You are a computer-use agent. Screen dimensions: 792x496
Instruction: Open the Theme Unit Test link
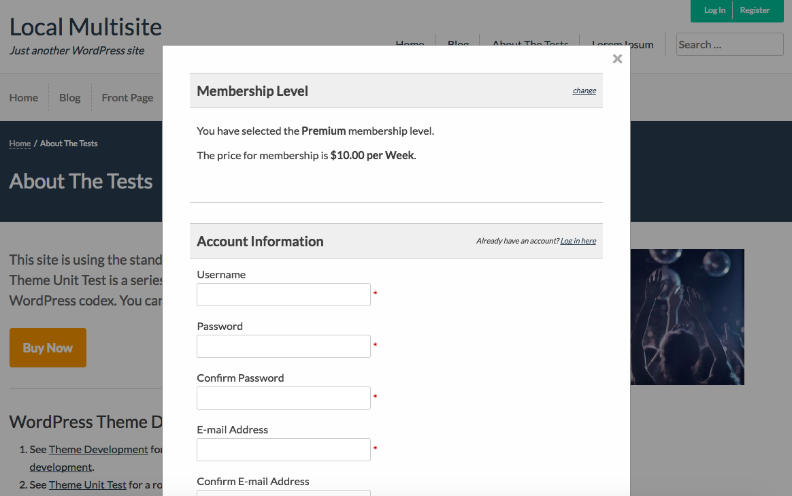coord(87,484)
